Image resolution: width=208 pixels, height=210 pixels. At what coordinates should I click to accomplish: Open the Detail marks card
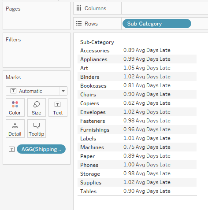tap(15, 129)
